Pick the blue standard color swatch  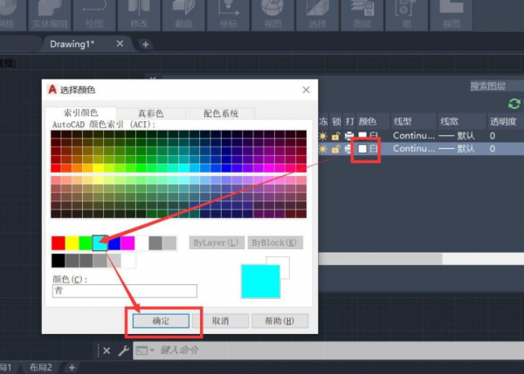pyautogui.click(x=114, y=243)
